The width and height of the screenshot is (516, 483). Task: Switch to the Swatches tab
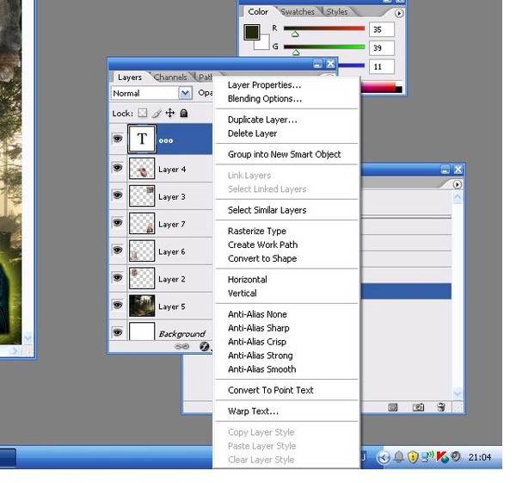298,12
